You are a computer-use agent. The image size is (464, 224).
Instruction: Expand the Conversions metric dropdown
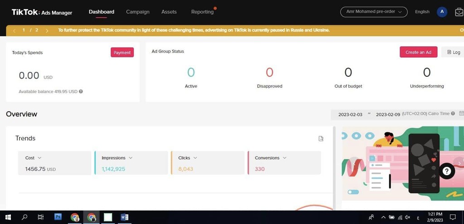click(x=285, y=158)
